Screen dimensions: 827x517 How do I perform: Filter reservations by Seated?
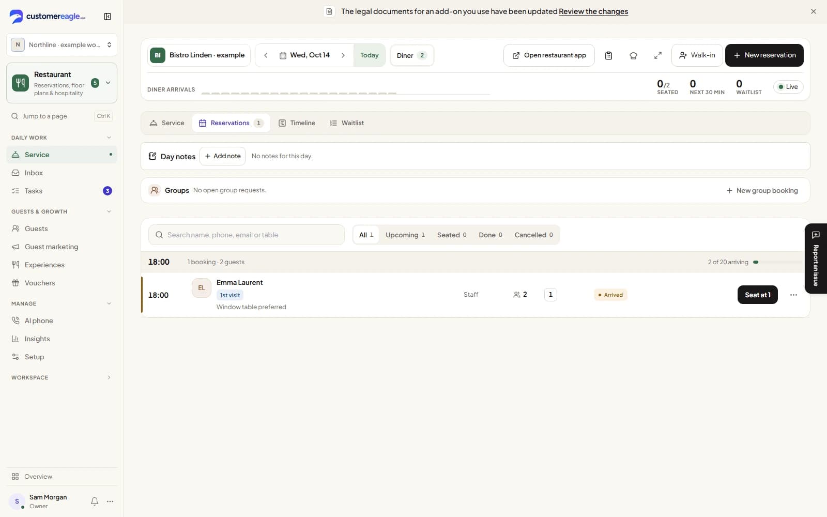click(452, 235)
